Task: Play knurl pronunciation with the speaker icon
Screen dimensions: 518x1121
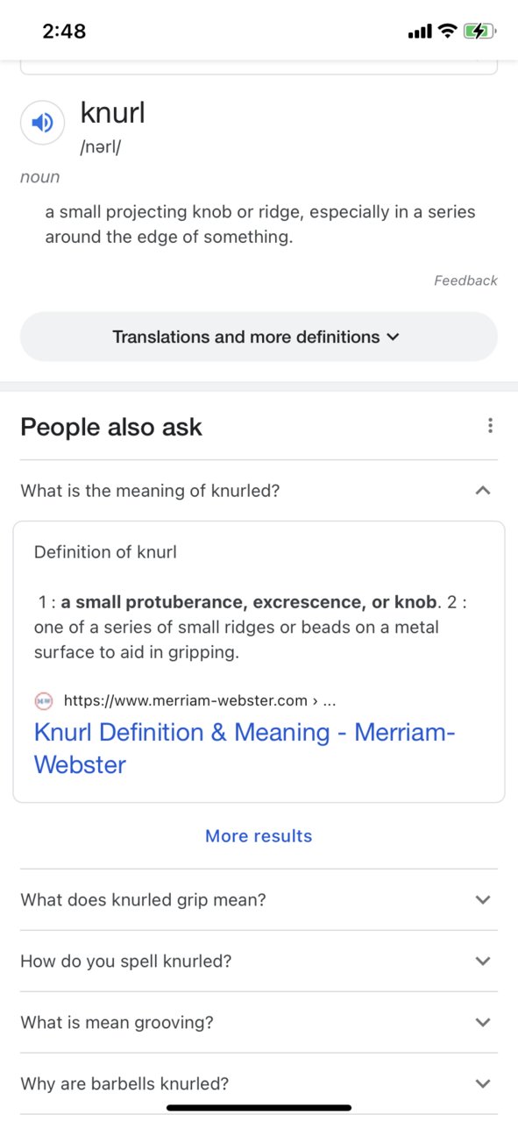Action: click(x=42, y=123)
